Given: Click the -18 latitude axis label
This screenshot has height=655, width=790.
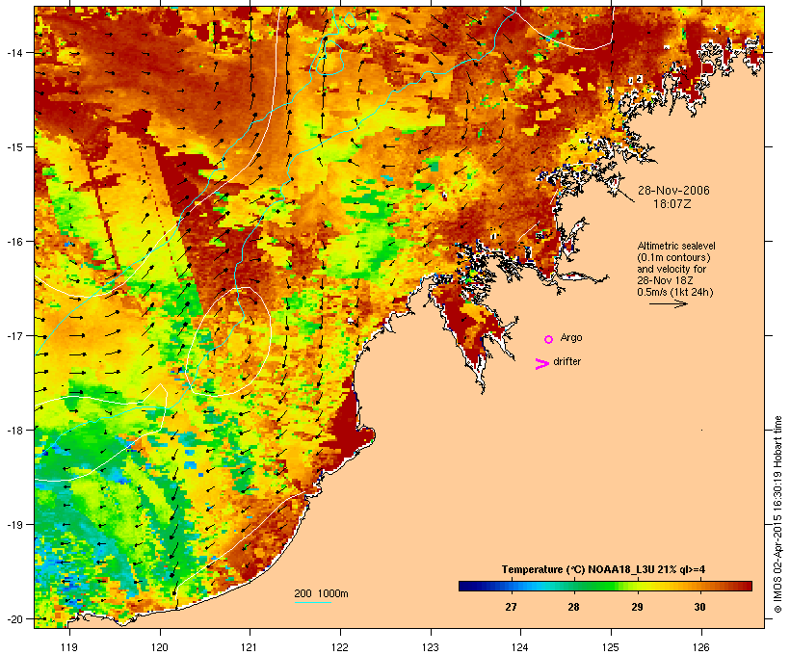Looking at the screenshot, I should [14, 430].
